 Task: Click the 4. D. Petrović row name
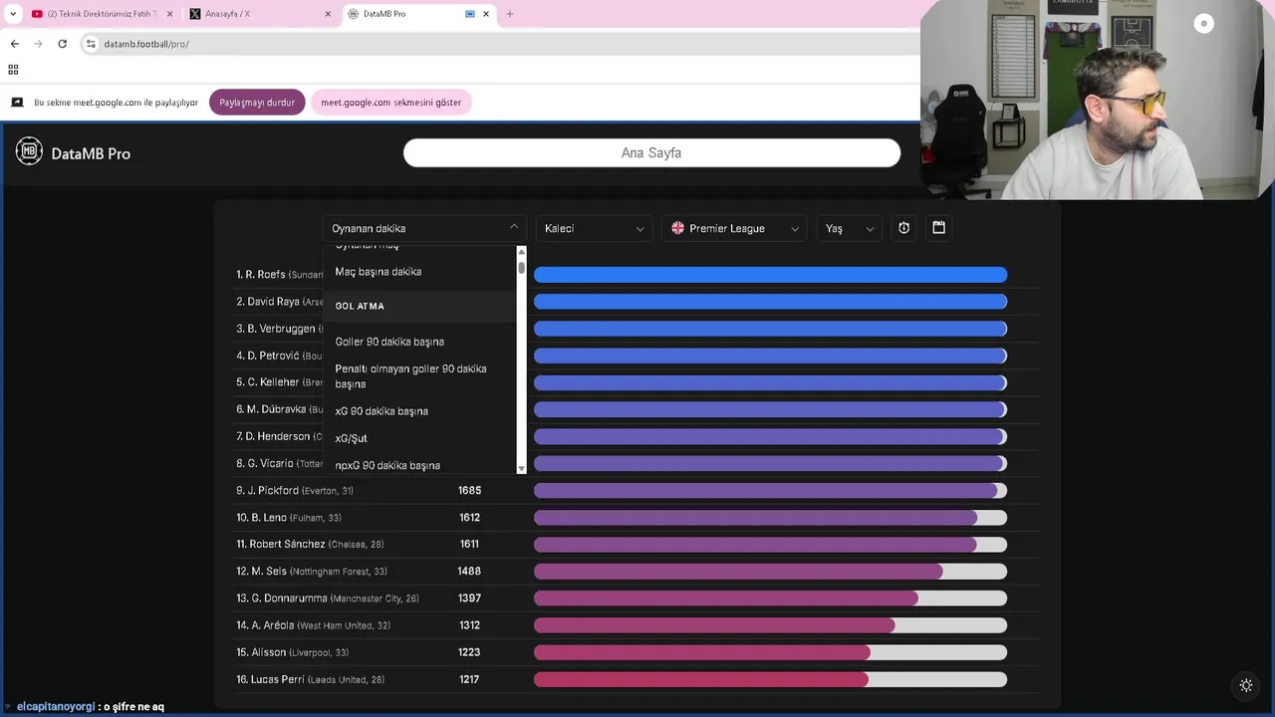click(x=279, y=356)
